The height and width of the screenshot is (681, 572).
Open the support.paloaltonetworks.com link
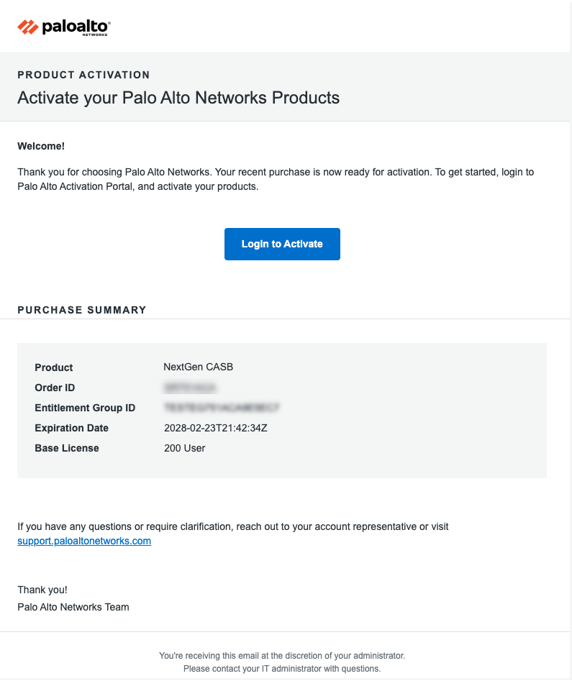click(x=84, y=541)
